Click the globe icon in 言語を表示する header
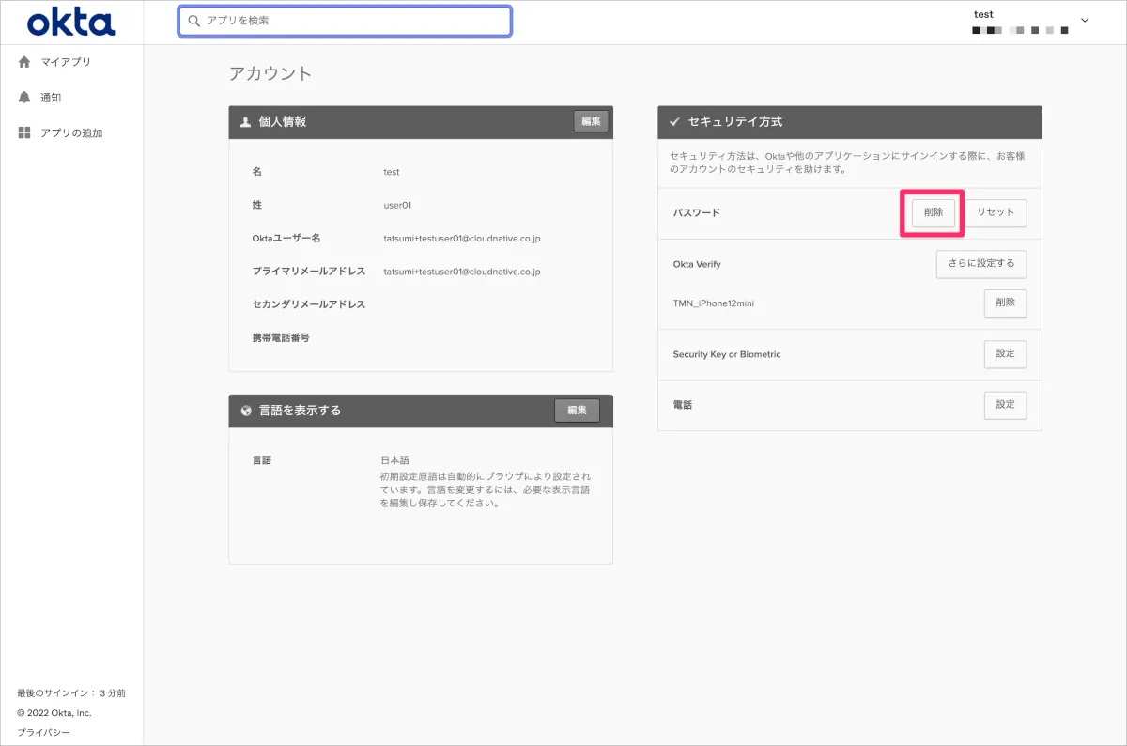The image size is (1127, 746). pyautogui.click(x=246, y=411)
